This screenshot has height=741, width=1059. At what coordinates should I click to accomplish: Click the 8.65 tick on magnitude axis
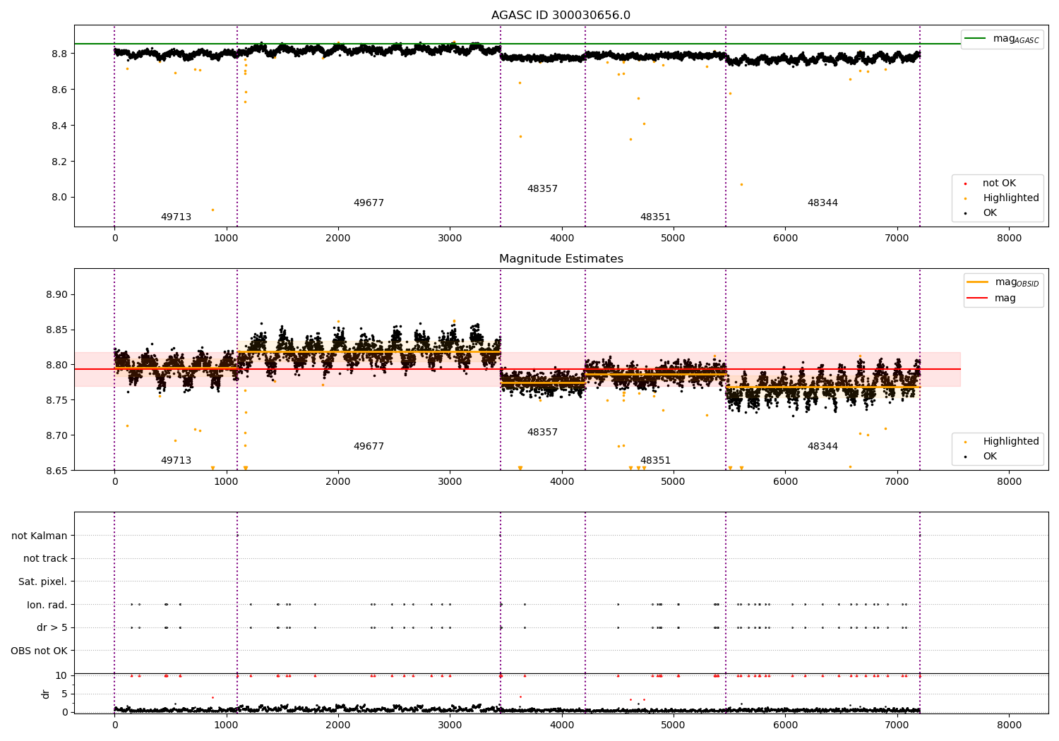point(57,471)
